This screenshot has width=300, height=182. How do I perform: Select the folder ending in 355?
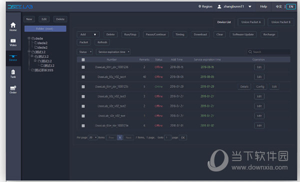[42, 70]
